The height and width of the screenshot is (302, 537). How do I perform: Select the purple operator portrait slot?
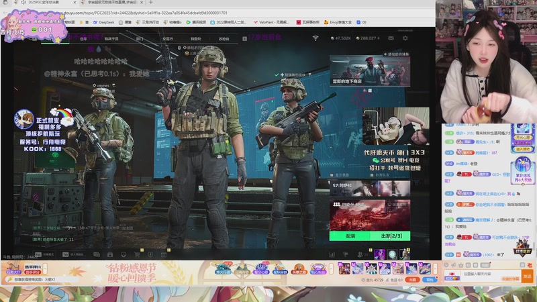(x=379, y=254)
